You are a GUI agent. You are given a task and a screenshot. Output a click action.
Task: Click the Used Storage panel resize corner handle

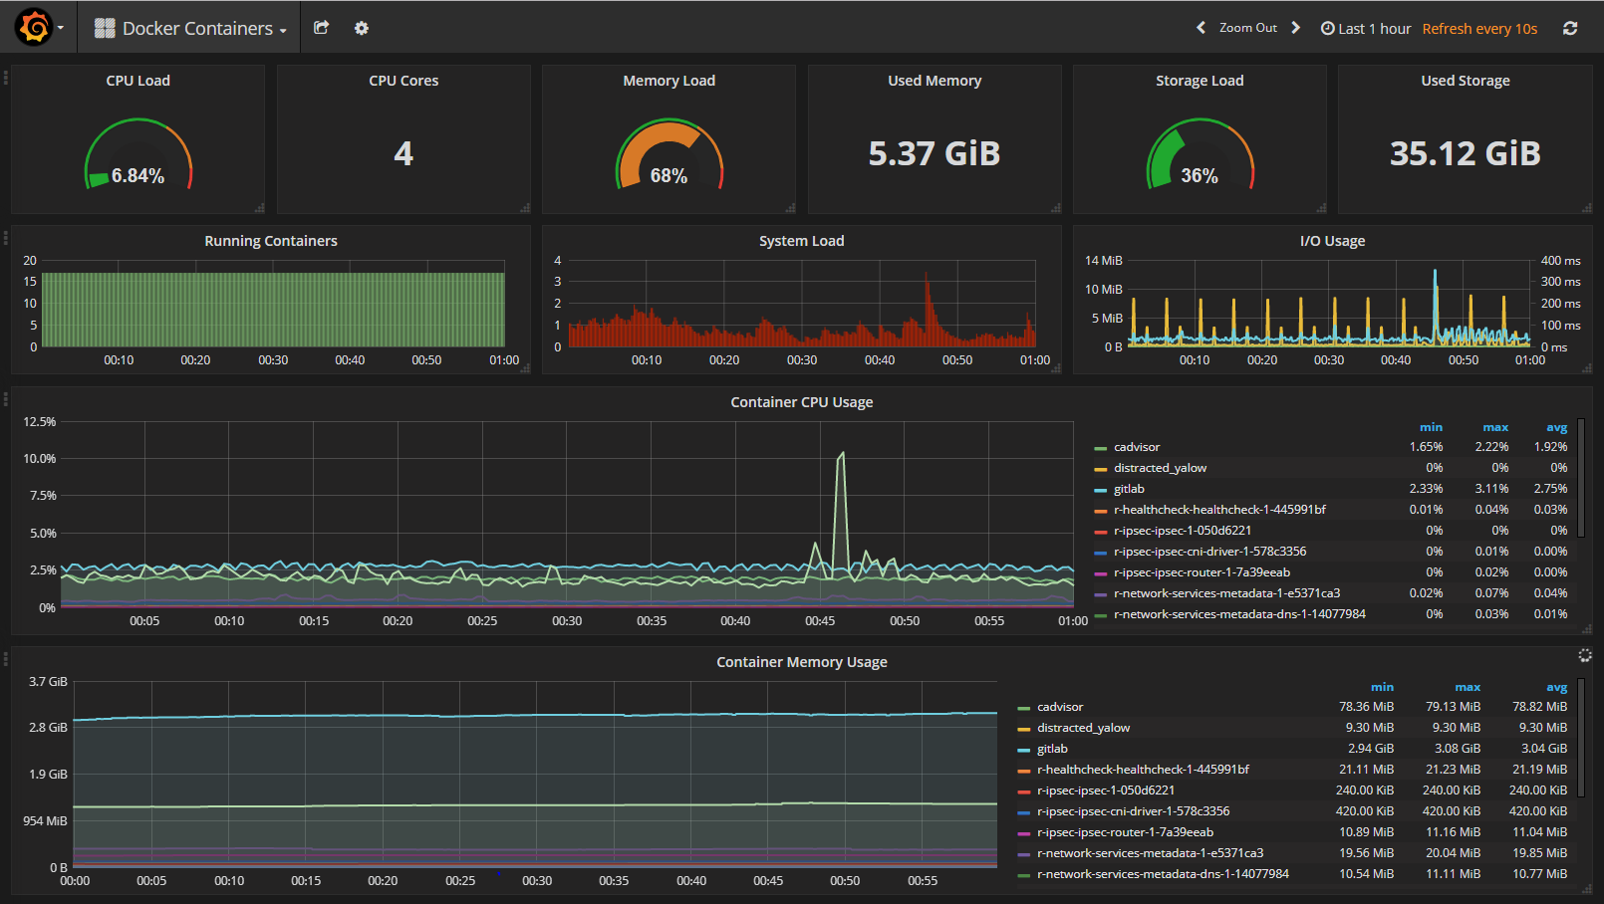pos(1587,208)
